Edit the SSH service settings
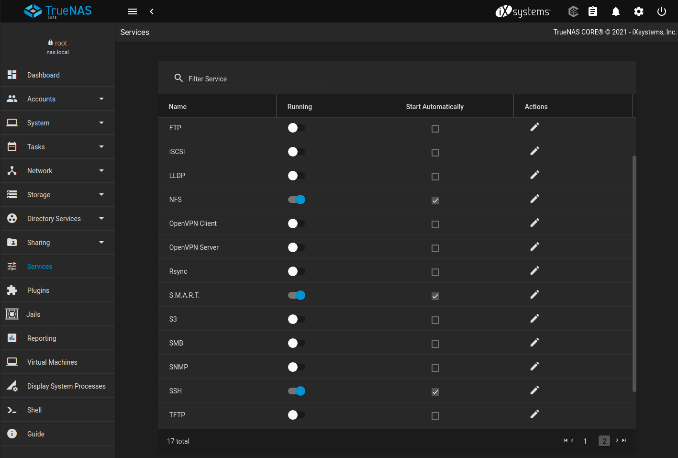The height and width of the screenshot is (458, 678). (534, 390)
